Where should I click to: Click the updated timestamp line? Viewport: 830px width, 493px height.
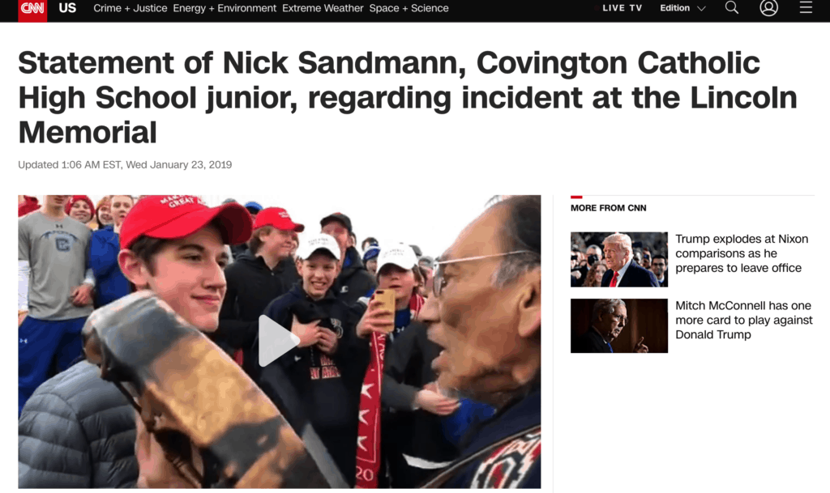(x=125, y=165)
